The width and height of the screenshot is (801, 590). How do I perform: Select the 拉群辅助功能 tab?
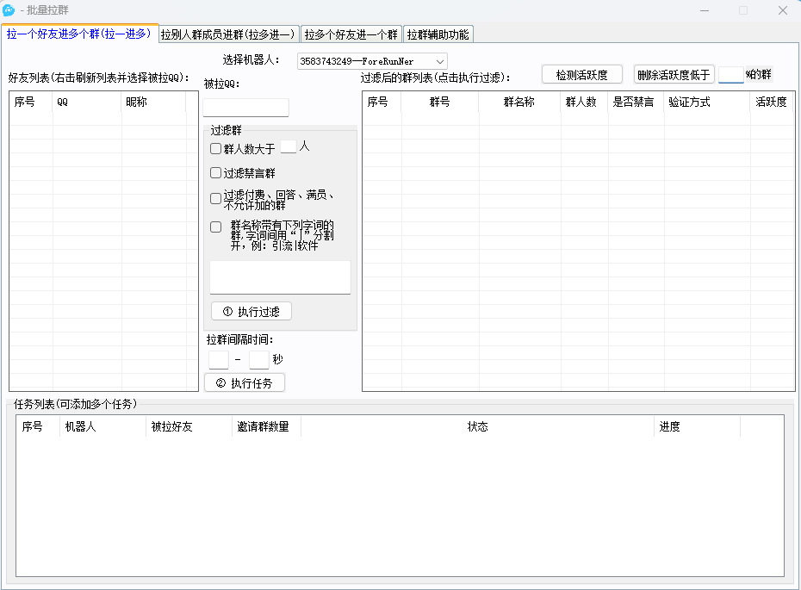click(438, 34)
